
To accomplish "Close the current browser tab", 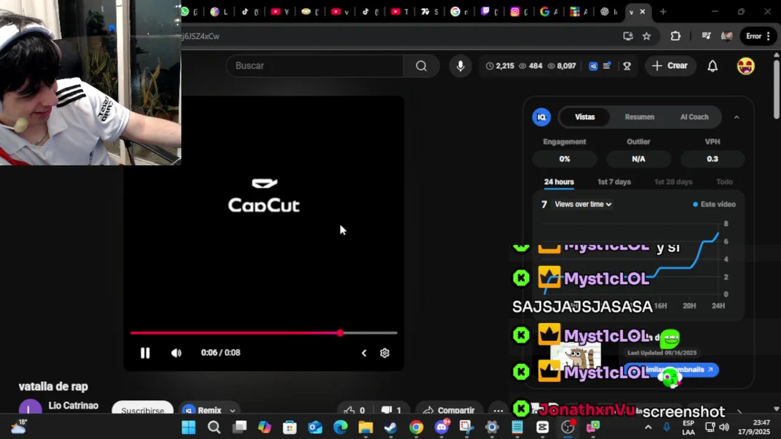I will coord(642,12).
